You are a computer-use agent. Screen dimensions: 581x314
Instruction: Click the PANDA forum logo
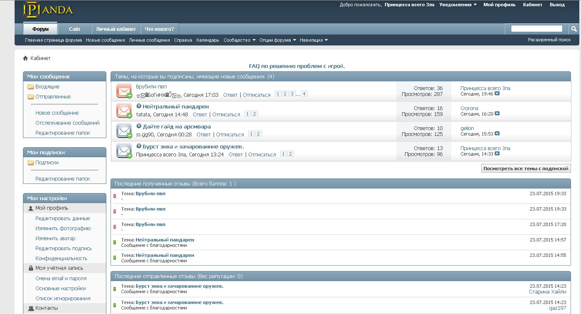[x=48, y=10]
